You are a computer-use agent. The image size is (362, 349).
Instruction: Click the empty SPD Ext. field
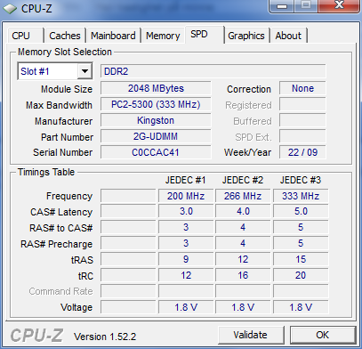coord(302,136)
